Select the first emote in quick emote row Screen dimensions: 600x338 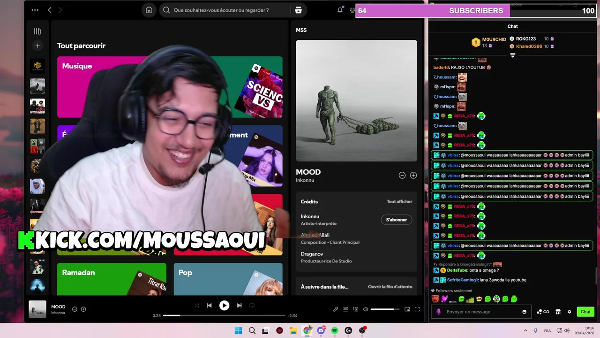point(435,299)
